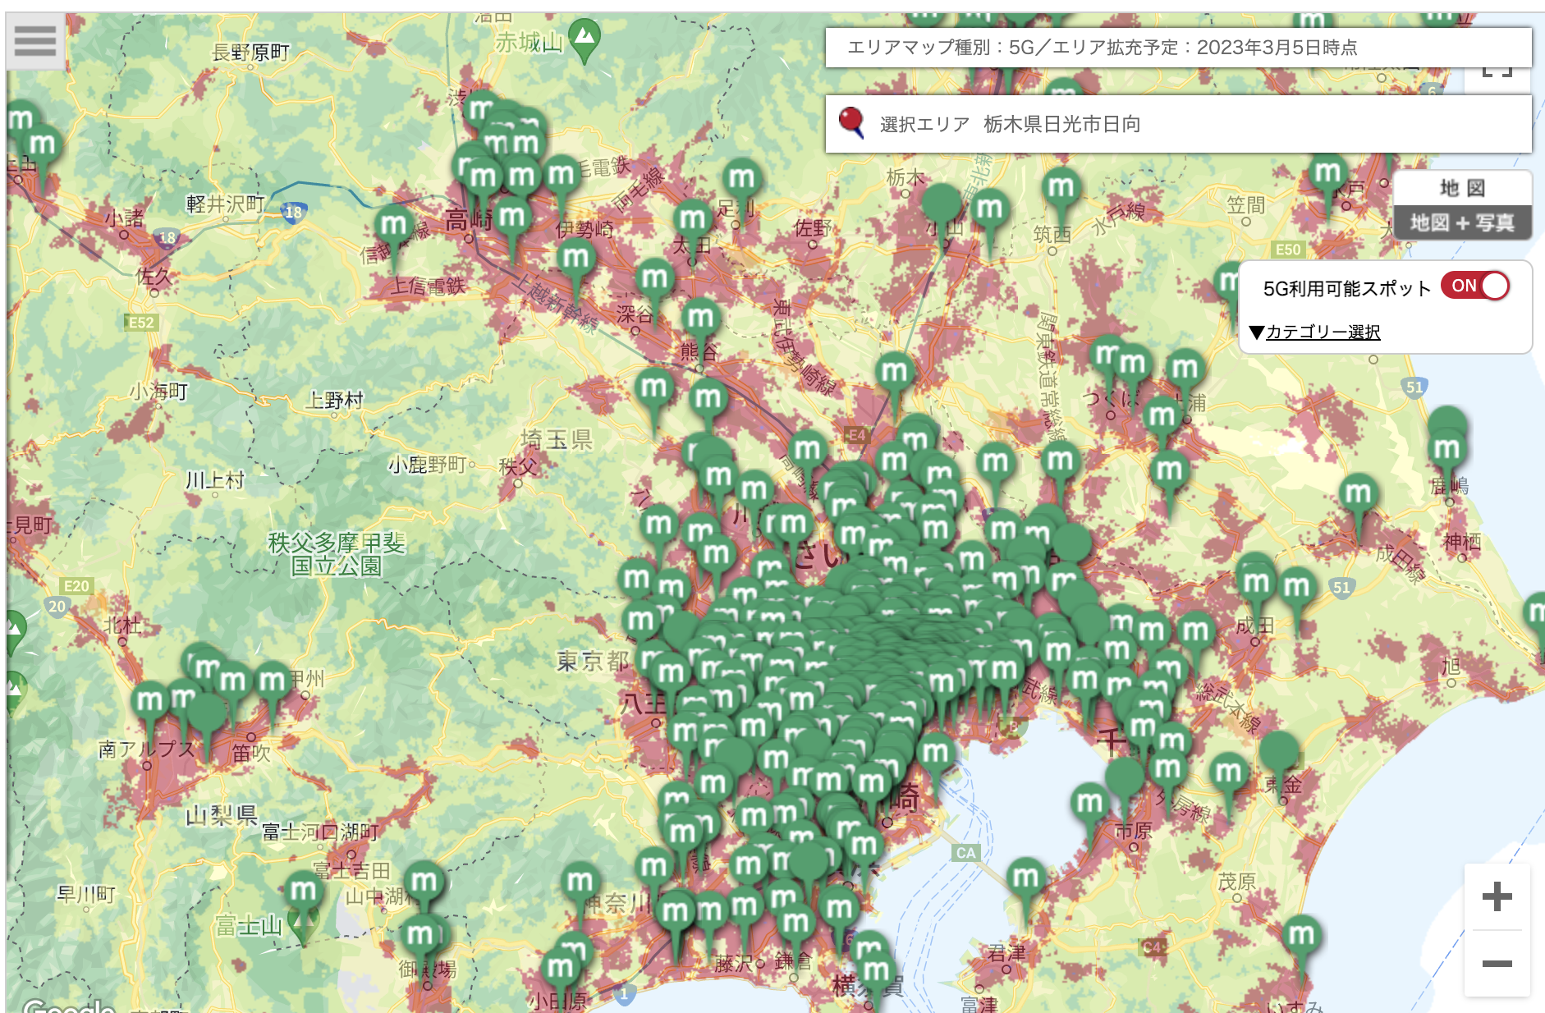1545x1013 pixels.
Task: Select the m spot marker above 富士山 label
Action: coord(303,891)
